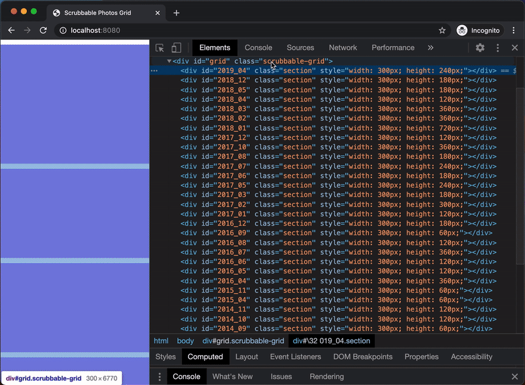Select the What's New drawer tab
This screenshot has height=385, width=525.
pyautogui.click(x=232, y=377)
